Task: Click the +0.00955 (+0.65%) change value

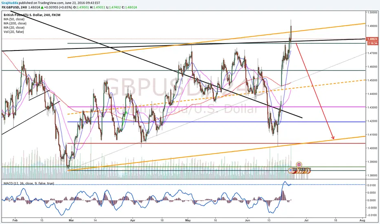Action: (x=57, y=7)
